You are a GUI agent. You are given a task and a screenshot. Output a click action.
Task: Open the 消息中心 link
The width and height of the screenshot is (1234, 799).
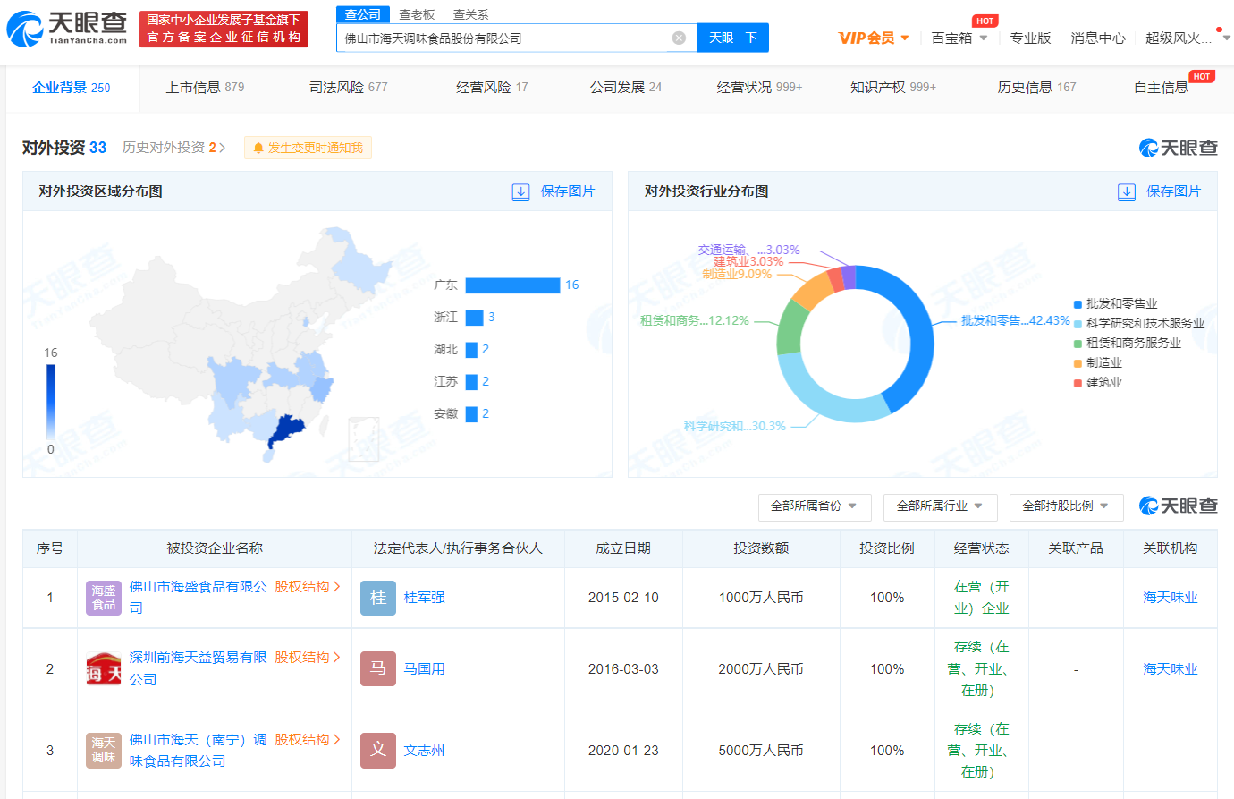(1098, 38)
